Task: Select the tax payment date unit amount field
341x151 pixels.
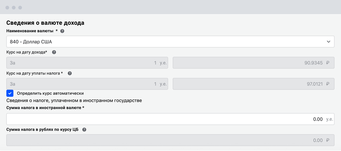Action: pos(87,84)
